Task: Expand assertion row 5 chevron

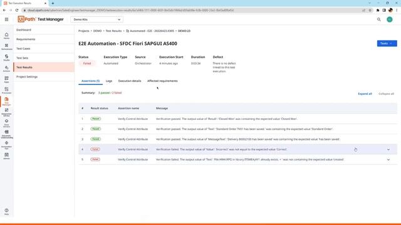Action: (x=388, y=160)
